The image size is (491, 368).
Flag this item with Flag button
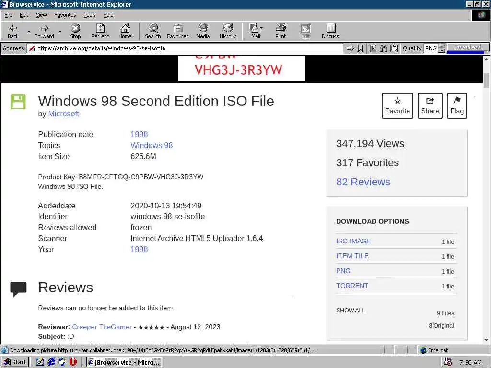[457, 106]
